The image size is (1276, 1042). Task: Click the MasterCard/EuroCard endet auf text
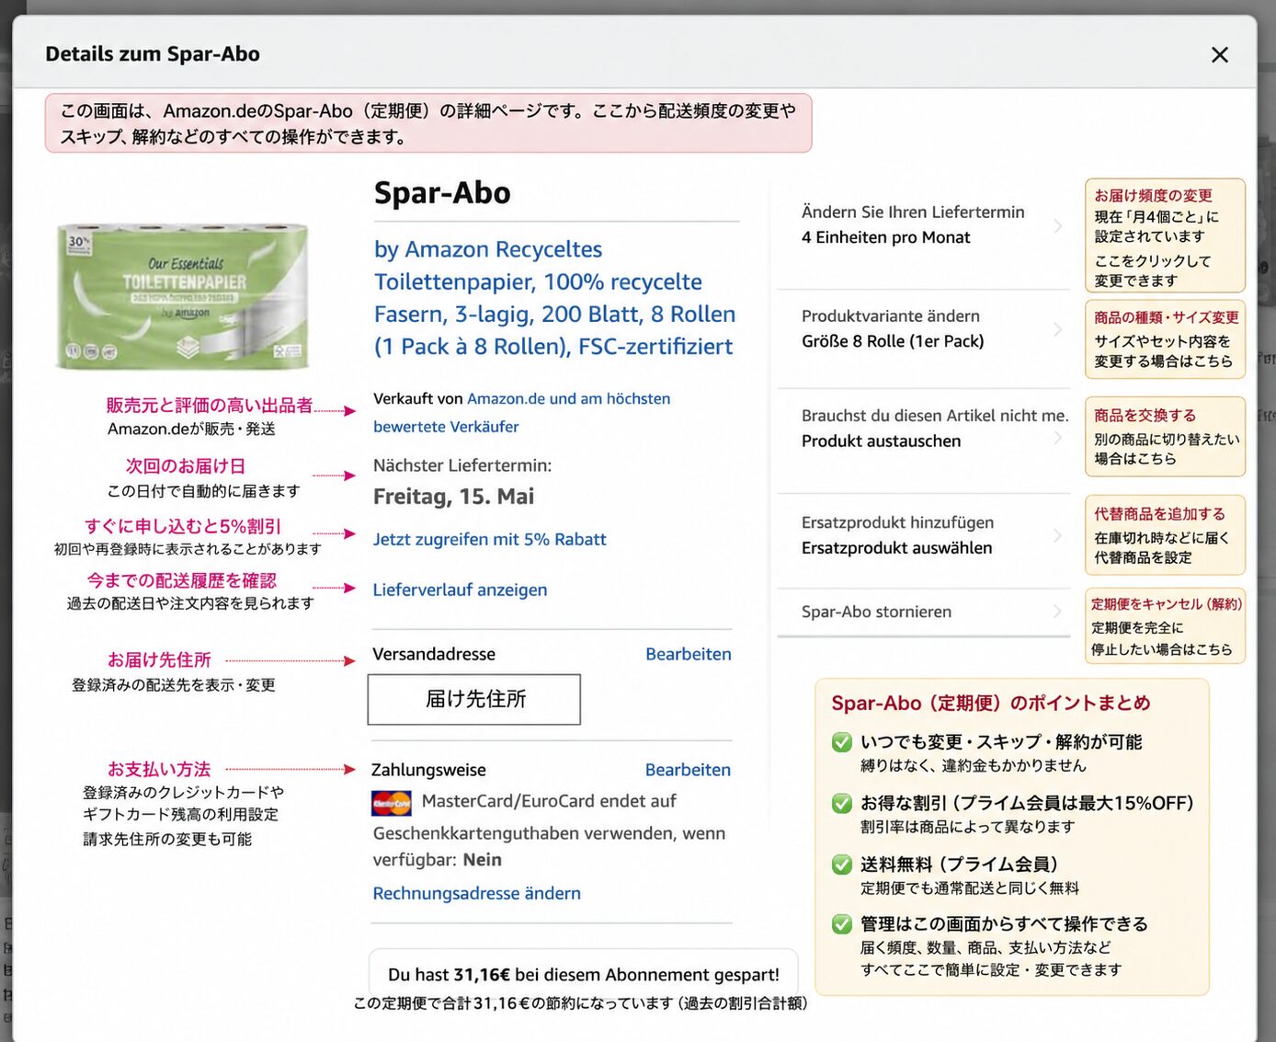point(549,801)
